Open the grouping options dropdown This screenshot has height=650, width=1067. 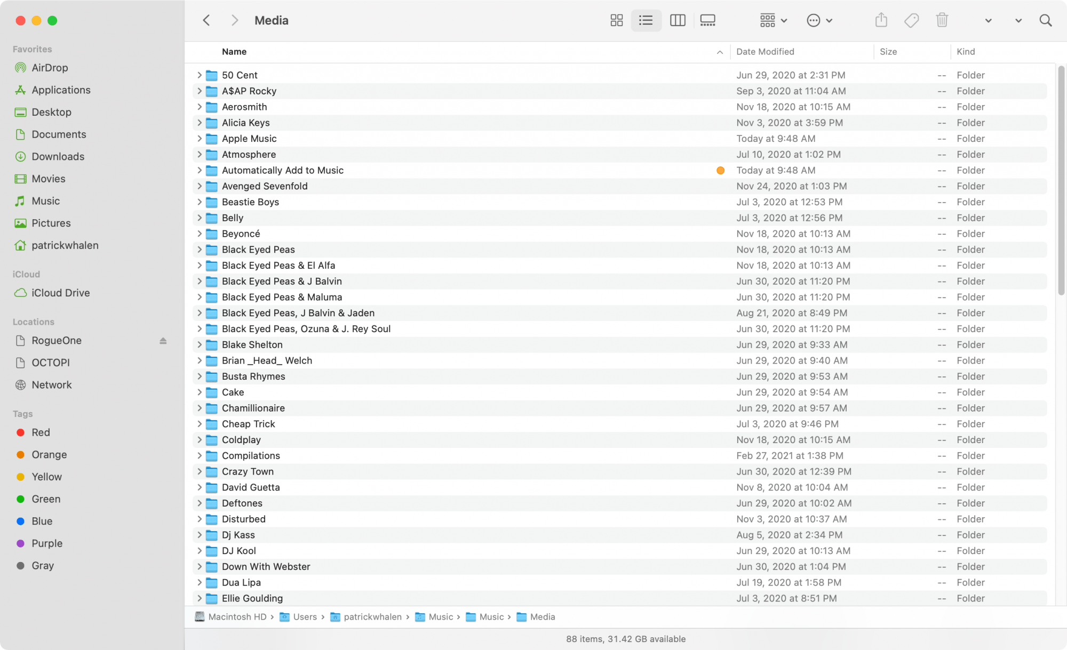click(773, 20)
